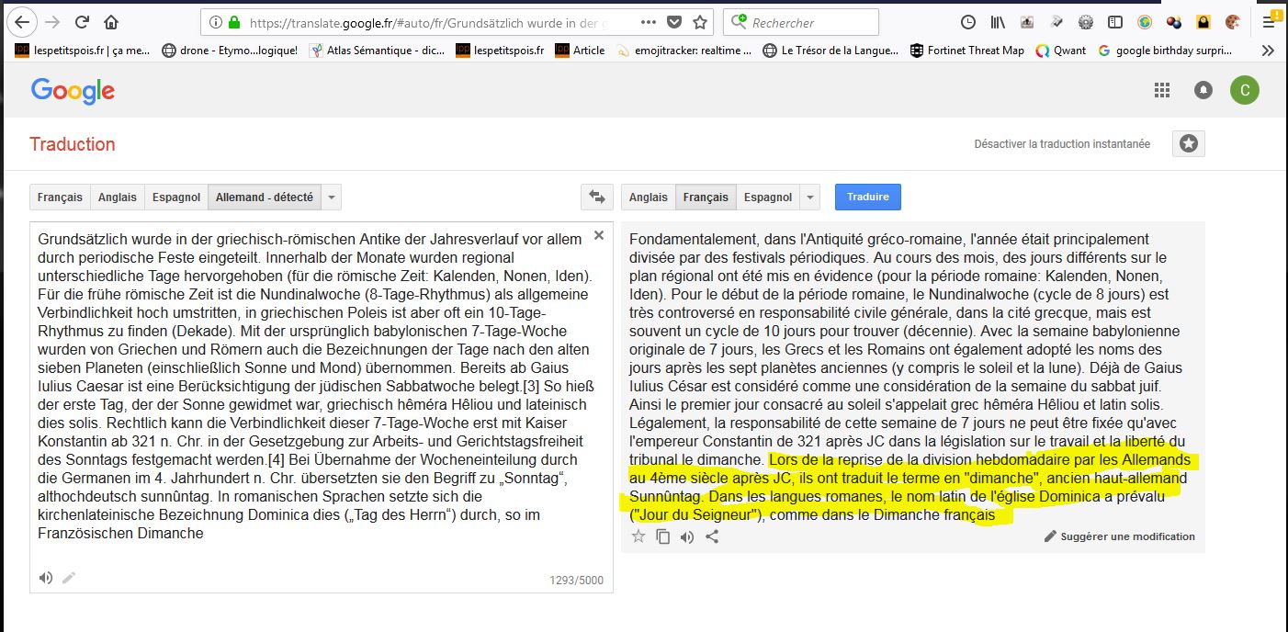The height and width of the screenshot is (632, 1288).
Task: Click the swap languages arrows icon
Action: tap(597, 197)
